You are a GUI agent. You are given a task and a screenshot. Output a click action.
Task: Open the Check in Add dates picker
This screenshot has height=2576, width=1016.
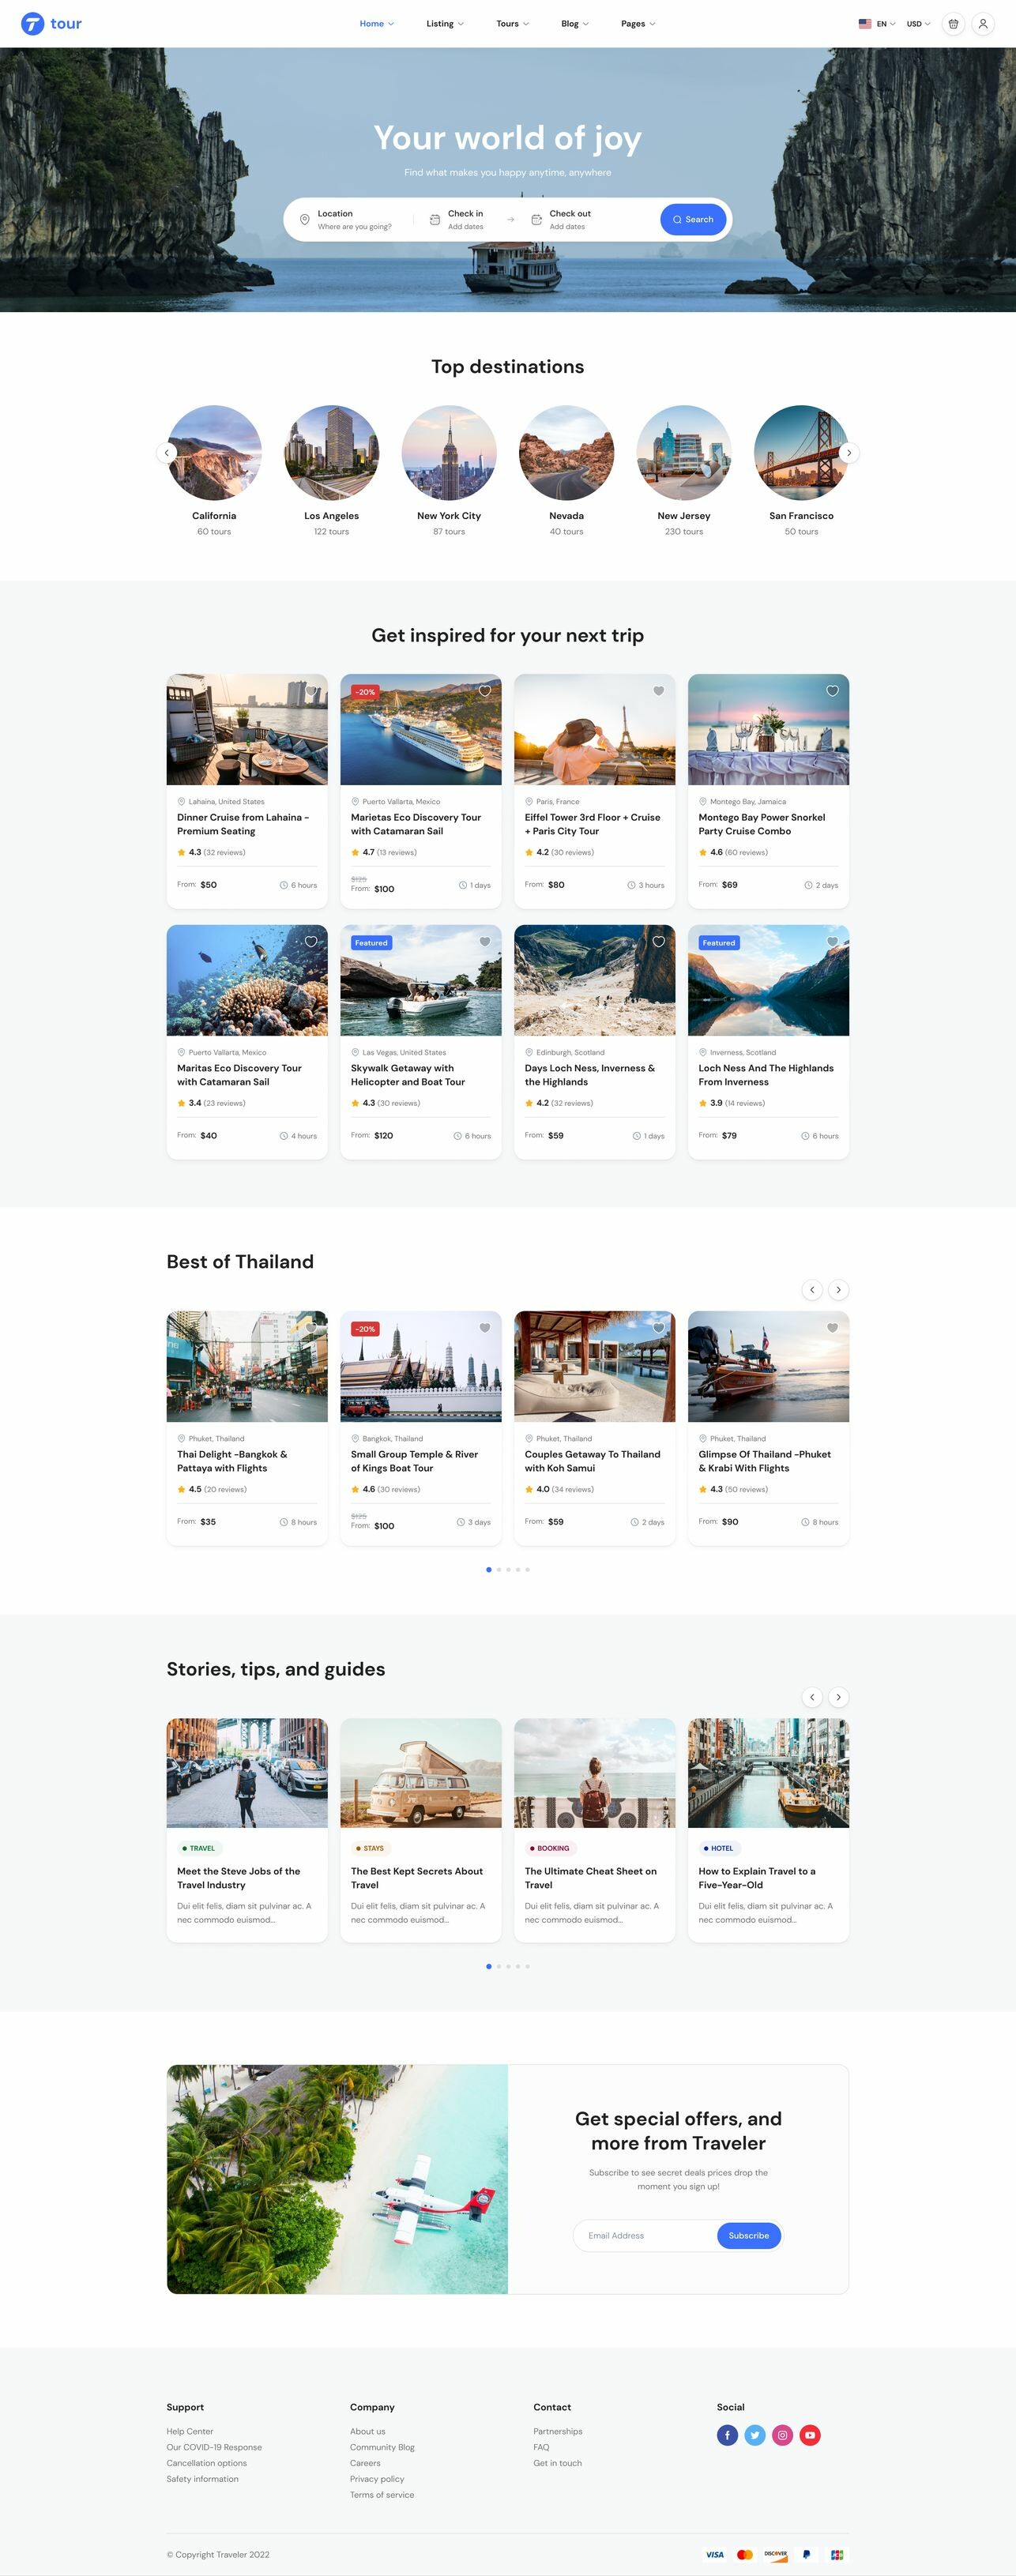coord(465,227)
